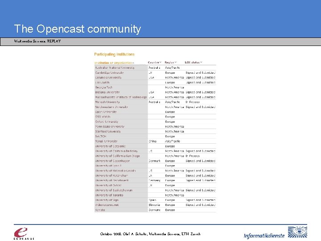Click the slide title The Opencast community
The width and height of the screenshot is (321, 241).
coord(78,29)
